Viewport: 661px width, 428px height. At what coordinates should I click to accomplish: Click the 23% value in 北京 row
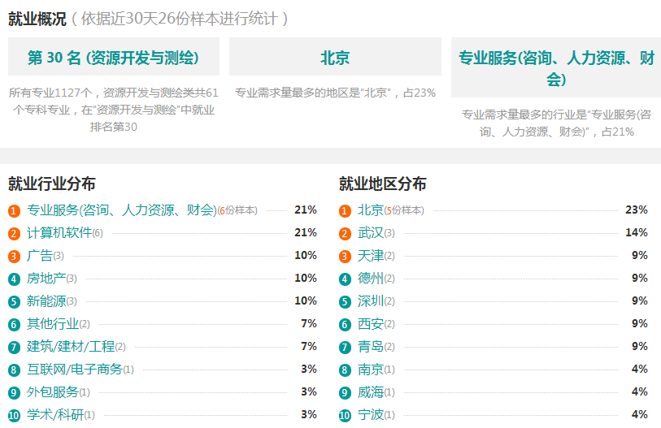637,210
